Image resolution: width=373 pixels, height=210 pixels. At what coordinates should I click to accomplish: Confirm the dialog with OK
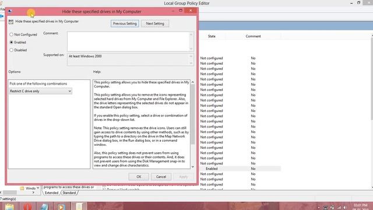139,177
